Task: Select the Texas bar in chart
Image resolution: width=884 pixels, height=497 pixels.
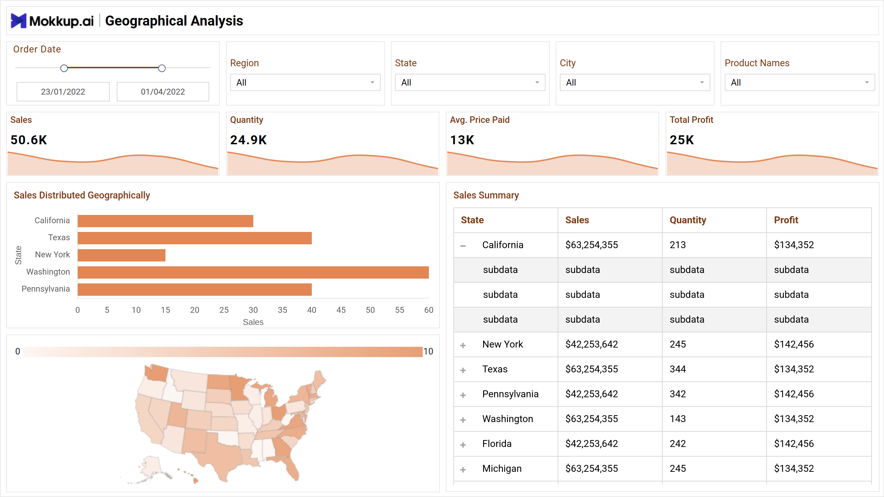Action: 195,238
